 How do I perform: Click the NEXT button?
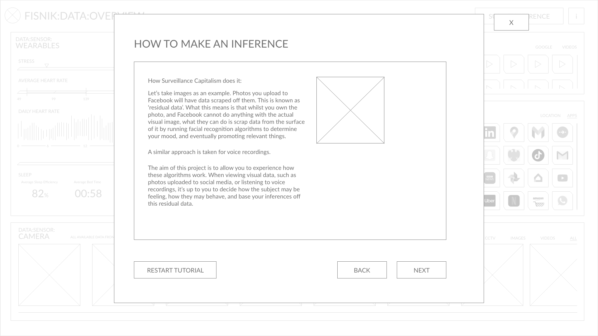pos(421,270)
